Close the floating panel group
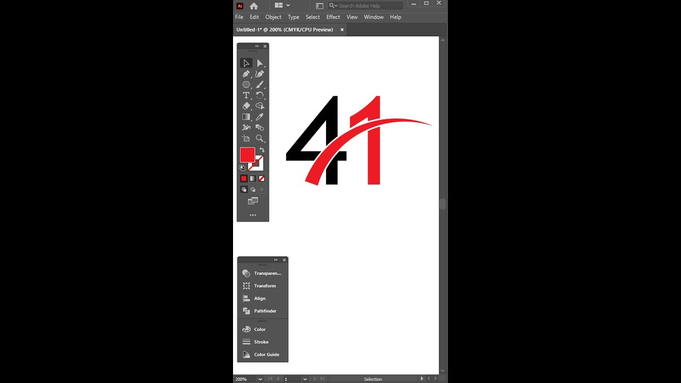681x383 pixels. [x=285, y=260]
